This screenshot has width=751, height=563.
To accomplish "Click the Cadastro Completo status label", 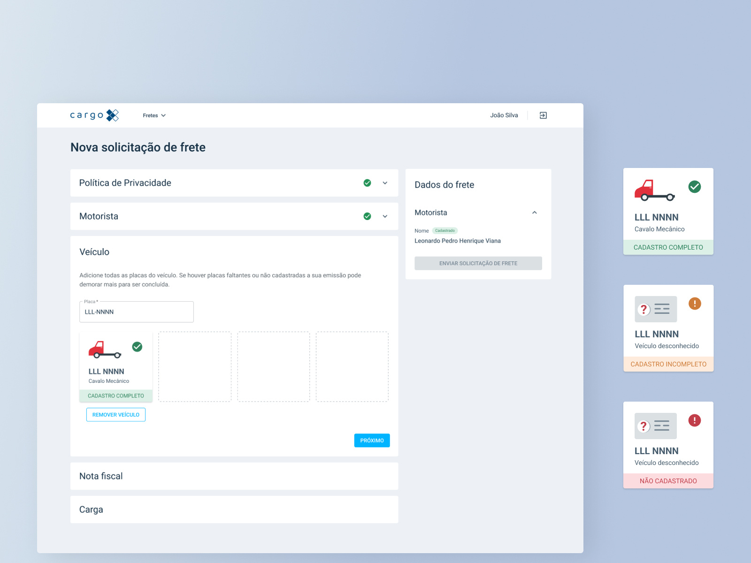I will (x=115, y=396).
